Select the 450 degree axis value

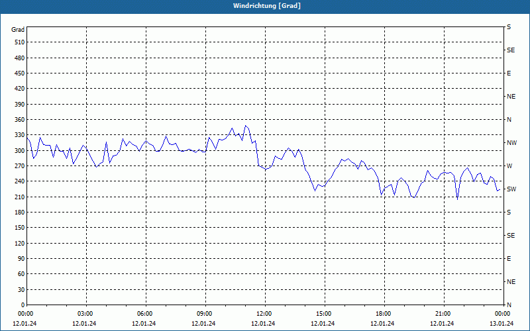[x=20, y=73]
